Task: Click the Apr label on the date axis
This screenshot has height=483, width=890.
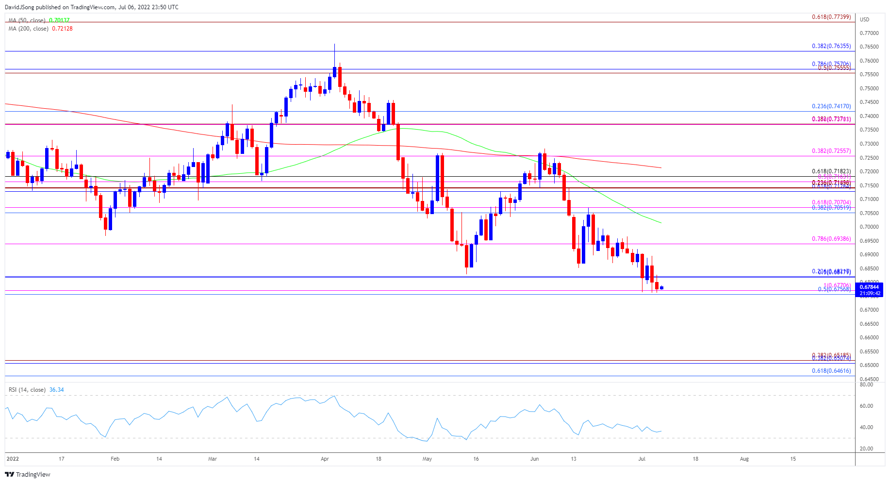Action: pyautogui.click(x=325, y=459)
